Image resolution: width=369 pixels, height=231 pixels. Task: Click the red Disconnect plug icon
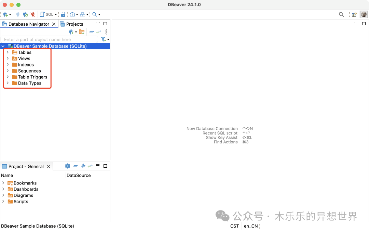pyautogui.click(x=33, y=14)
